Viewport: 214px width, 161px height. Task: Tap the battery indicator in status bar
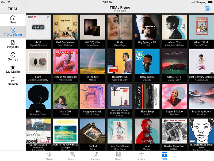coord(210,2)
